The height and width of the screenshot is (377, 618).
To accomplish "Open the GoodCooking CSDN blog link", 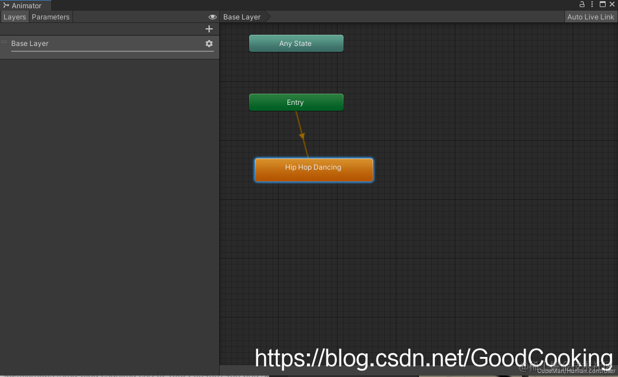I will [433, 358].
